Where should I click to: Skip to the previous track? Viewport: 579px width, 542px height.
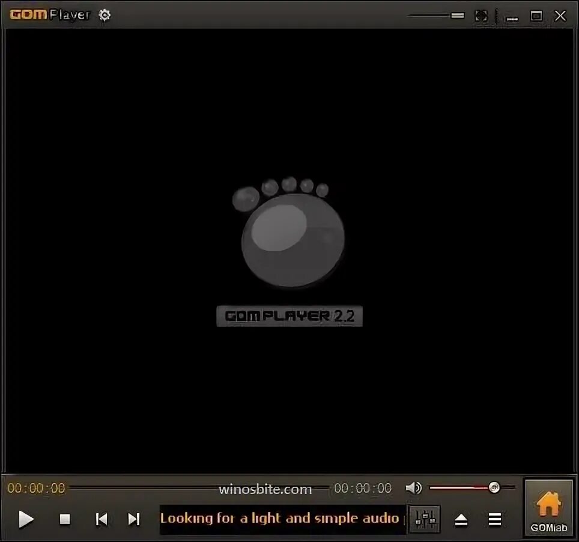(x=102, y=519)
